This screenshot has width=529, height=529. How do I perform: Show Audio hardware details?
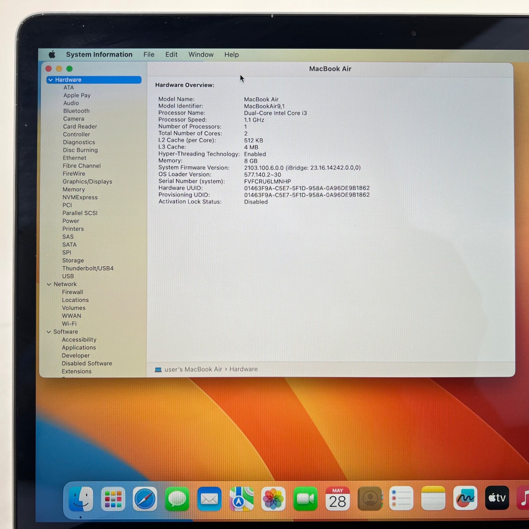71,103
